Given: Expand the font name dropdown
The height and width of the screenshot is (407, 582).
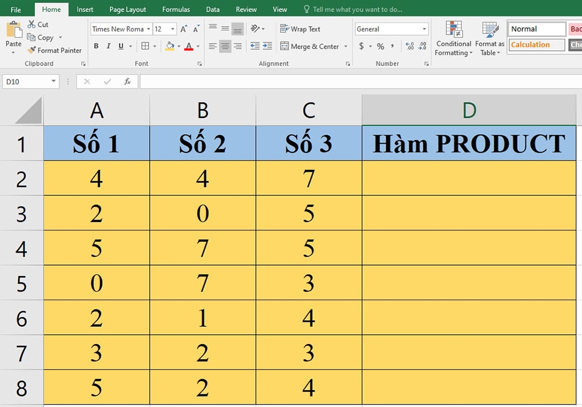Looking at the screenshot, I should tap(148, 29).
